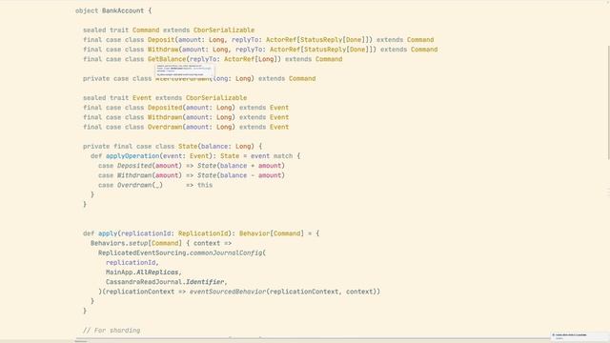Click the match keyword in applyOperation
The width and height of the screenshot is (610, 343).
[283, 156]
